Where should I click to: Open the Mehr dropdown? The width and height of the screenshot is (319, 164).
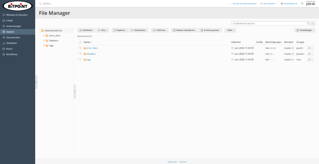[x=230, y=30]
